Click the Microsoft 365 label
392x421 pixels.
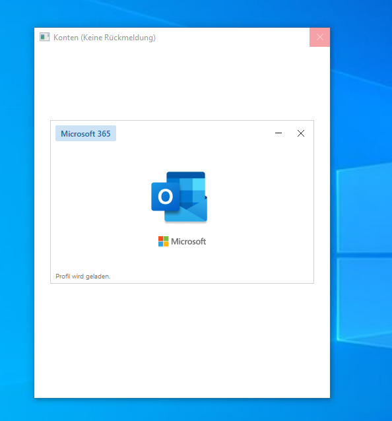(x=86, y=133)
